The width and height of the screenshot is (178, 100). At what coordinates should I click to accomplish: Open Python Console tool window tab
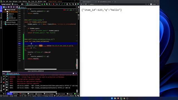60,94
